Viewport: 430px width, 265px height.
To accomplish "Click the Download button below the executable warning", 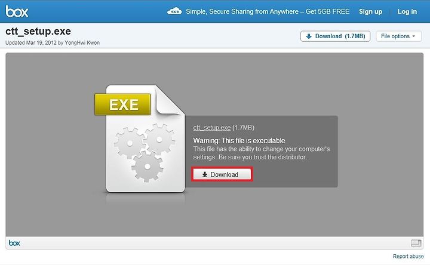I will pyautogui.click(x=222, y=174).
